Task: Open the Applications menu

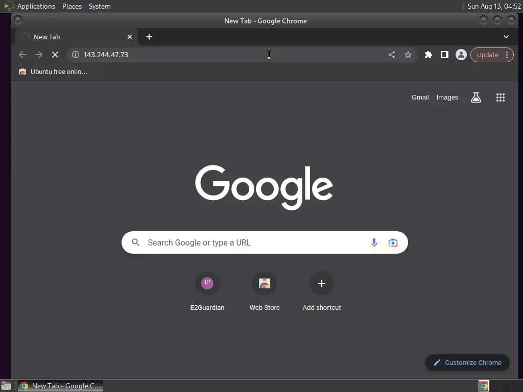Action: 36,6
